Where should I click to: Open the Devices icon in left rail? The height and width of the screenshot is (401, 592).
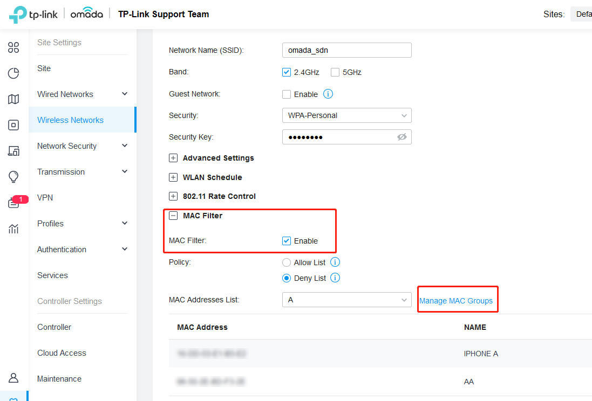13,125
